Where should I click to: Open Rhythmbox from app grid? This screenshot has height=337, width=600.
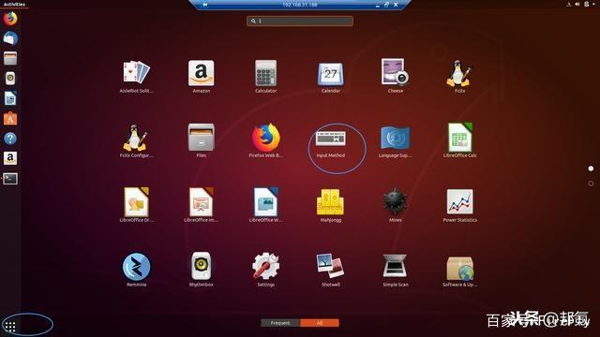(202, 270)
